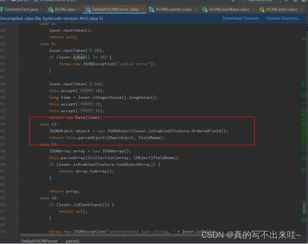The image size is (308, 244).
Task: Collapse the if block at lexer.token() != 18
Action: point(18,57)
